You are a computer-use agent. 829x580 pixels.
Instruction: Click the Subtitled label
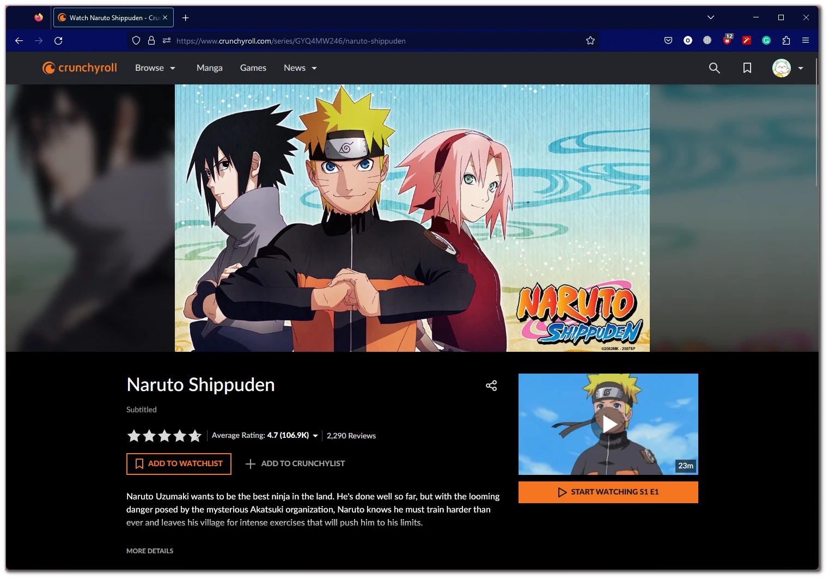[x=142, y=410]
